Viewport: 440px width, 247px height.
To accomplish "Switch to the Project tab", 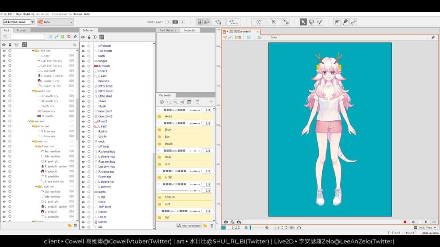I will click(x=21, y=30).
